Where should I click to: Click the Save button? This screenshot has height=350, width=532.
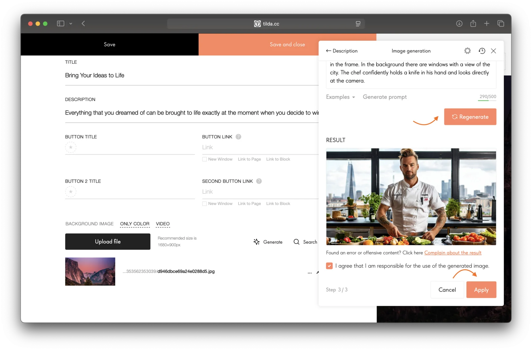click(x=110, y=44)
